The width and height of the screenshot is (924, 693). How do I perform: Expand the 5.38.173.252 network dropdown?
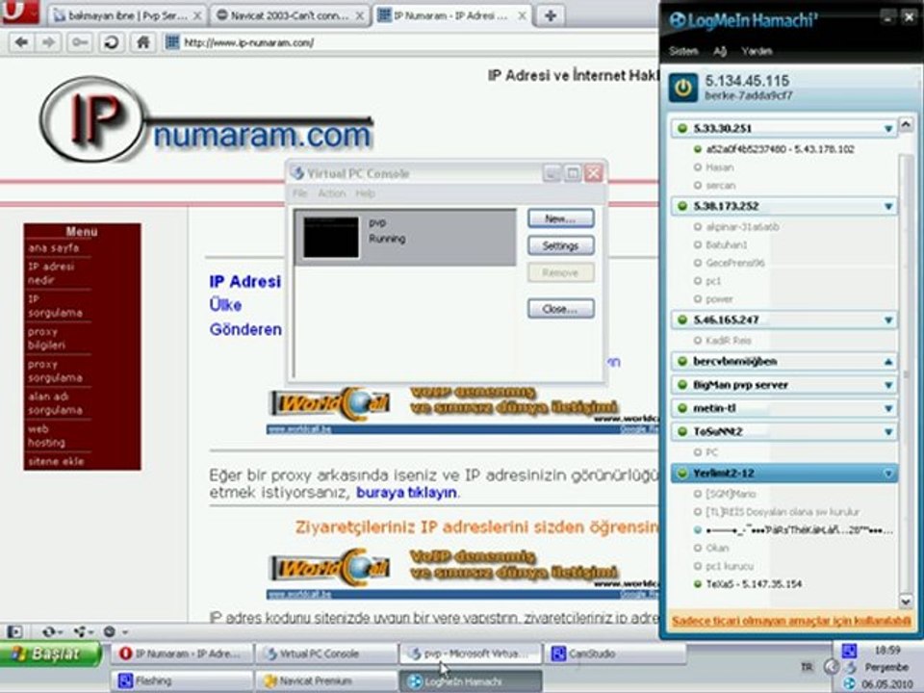(x=888, y=206)
